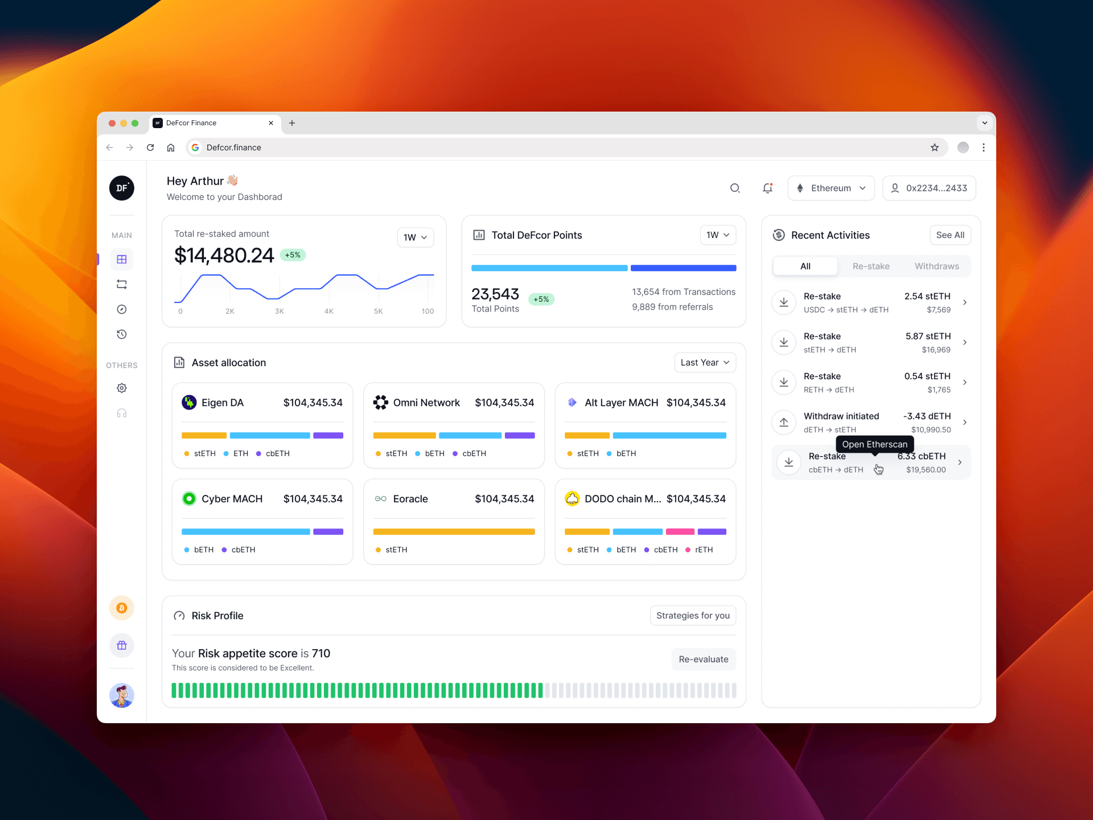Open the notifications bell
Viewport: 1093px width, 820px height.
(767, 188)
